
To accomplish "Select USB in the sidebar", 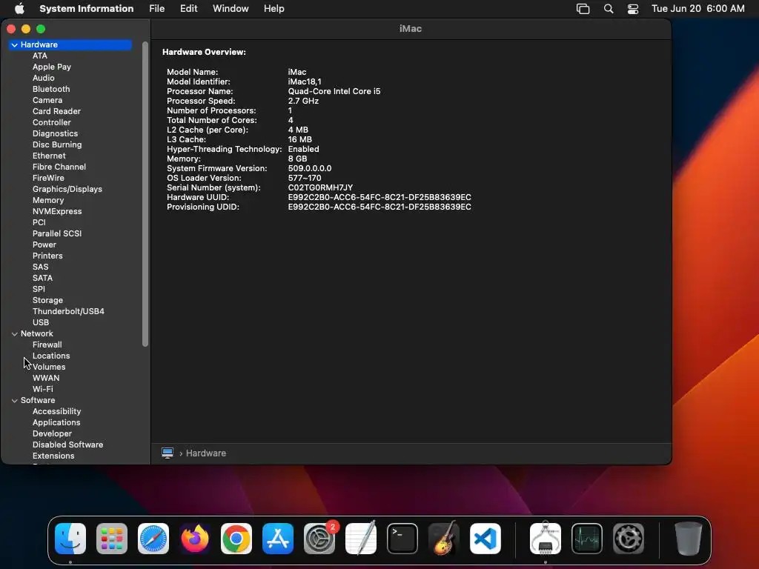I will [x=41, y=323].
